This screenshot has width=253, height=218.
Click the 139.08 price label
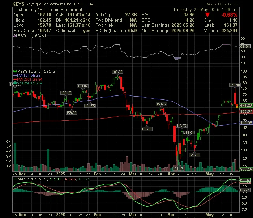coord(189,133)
